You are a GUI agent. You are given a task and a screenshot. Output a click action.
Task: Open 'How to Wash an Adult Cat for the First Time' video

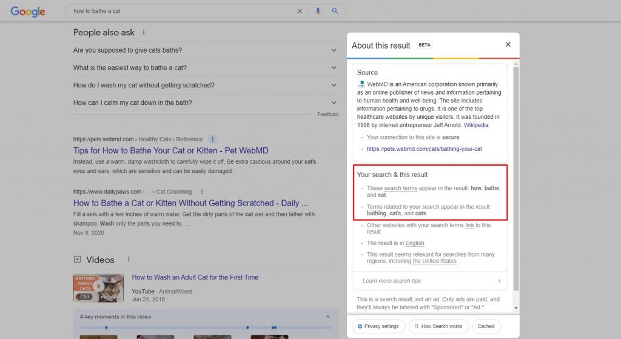(x=195, y=277)
